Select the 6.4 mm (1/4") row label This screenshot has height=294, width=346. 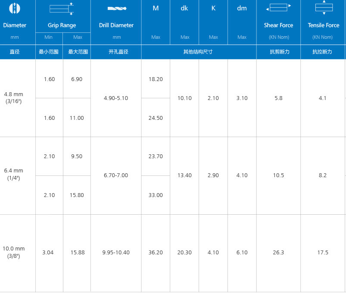(13, 175)
